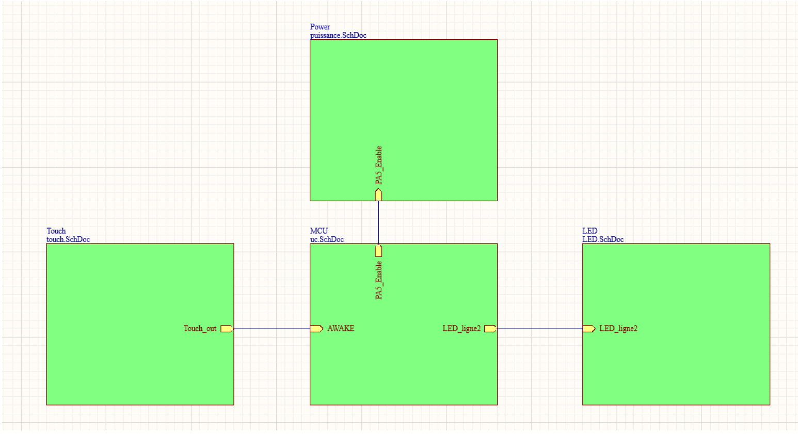Select the PA5_Enable port arrow in Power sheet

click(x=378, y=195)
